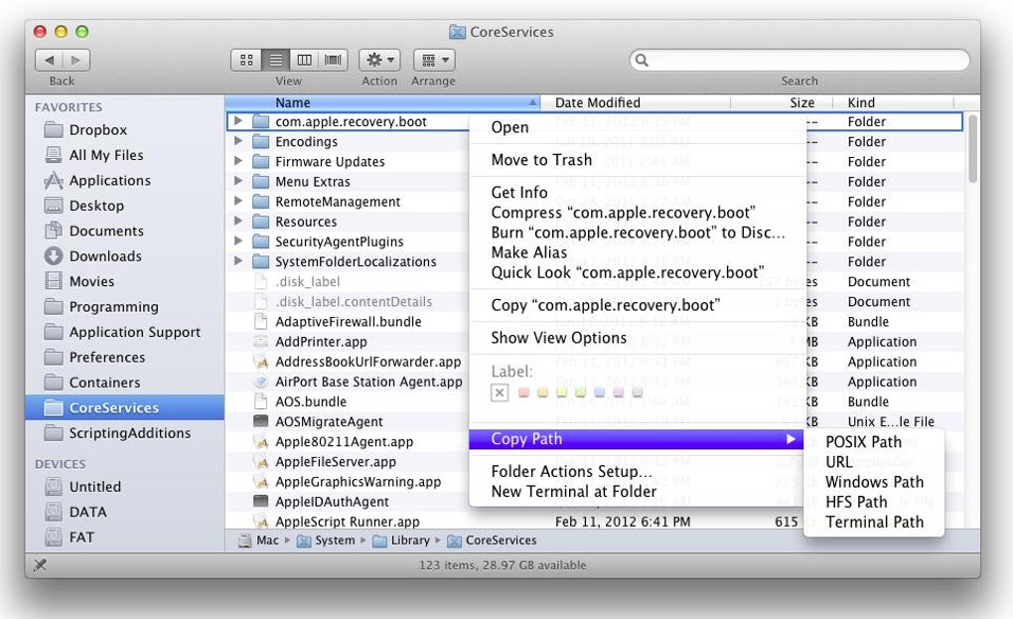The image size is (1013, 619).
Task: Select HFS Path in the submenu
Action: pos(874,502)
